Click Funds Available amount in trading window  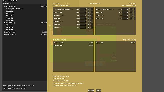61,6
